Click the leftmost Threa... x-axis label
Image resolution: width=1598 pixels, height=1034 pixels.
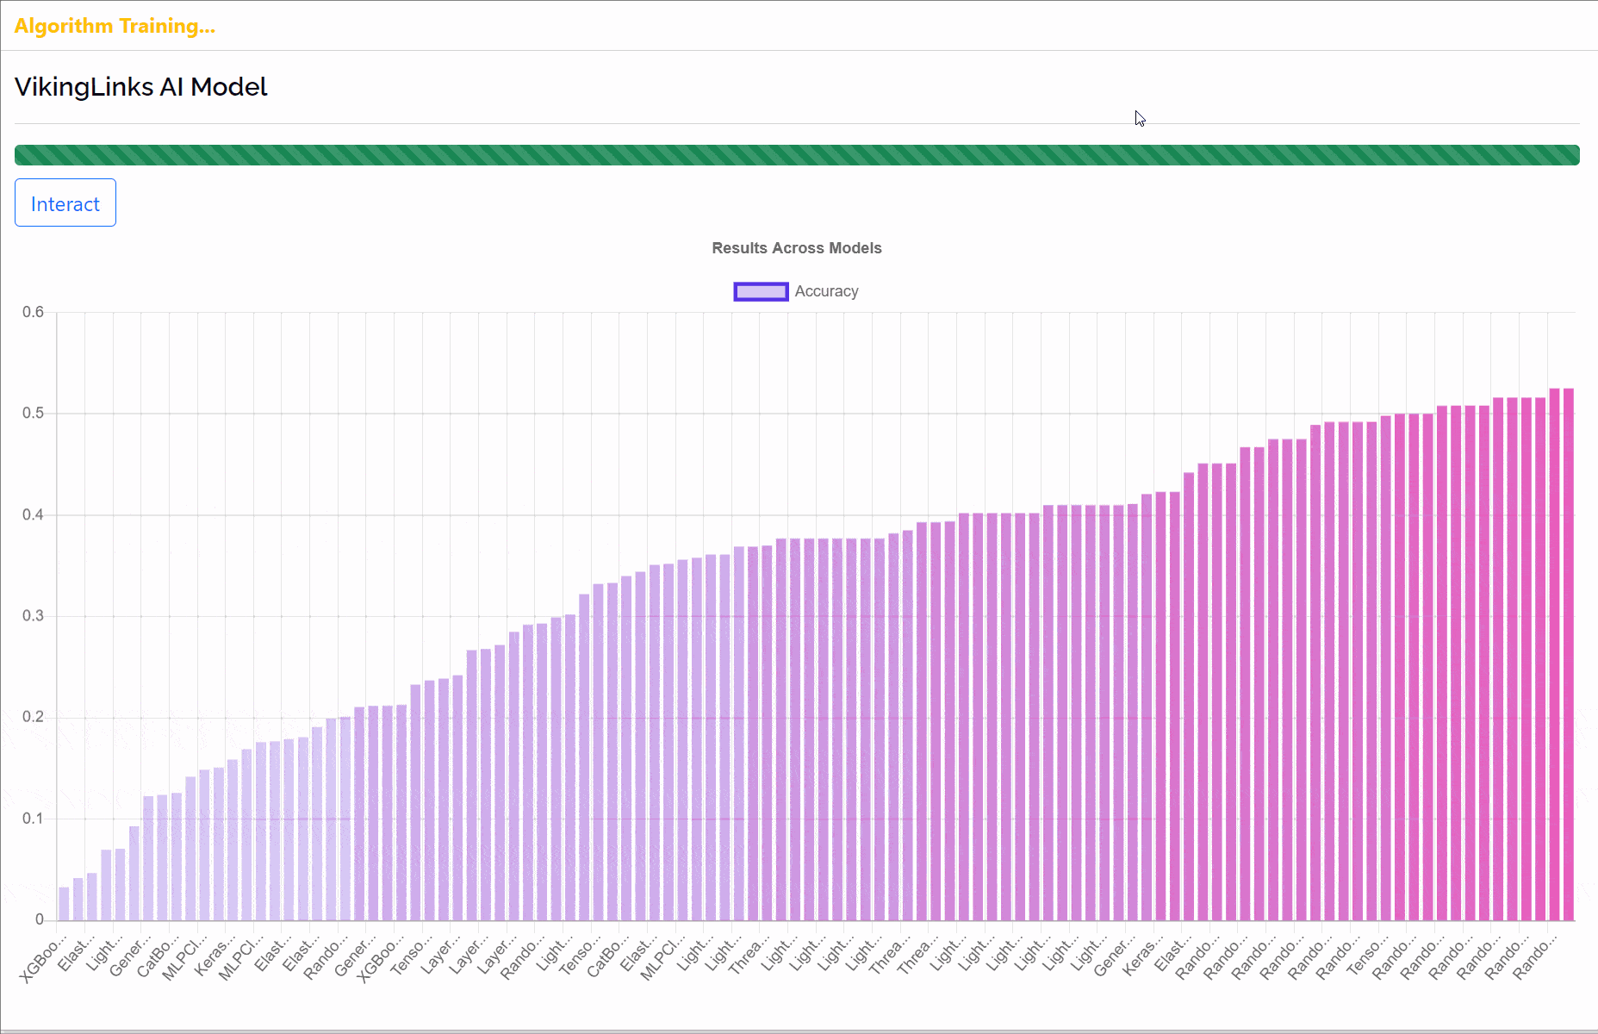click(746, 956)
